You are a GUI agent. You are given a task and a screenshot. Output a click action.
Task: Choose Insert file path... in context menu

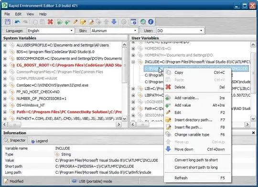pyautogui.click(x=197, y=128)
